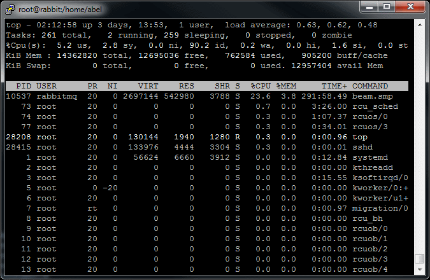The image size is (430, 280).
Task: Click the rcu_bh command name
Action: (368, 218)
